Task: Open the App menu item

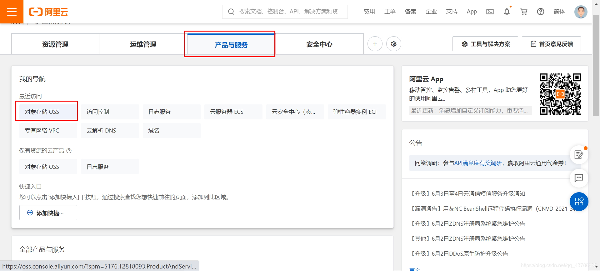Action: tap(472, 12)
